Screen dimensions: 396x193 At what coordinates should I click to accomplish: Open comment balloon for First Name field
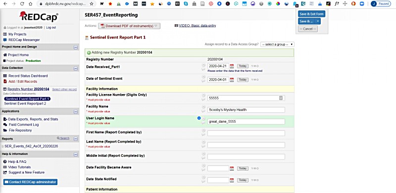[x=203, y=135]
